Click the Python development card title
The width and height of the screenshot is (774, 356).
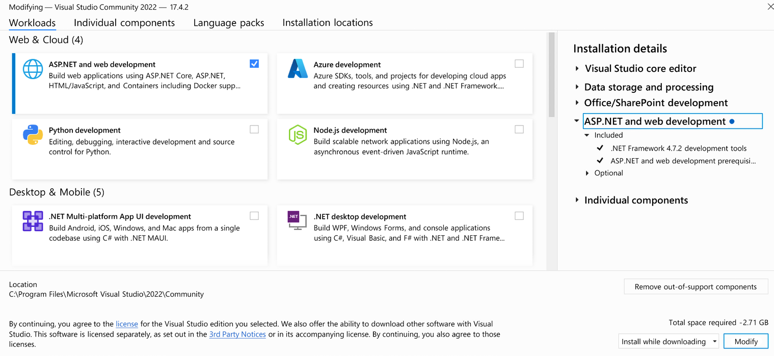pos(85,130)
